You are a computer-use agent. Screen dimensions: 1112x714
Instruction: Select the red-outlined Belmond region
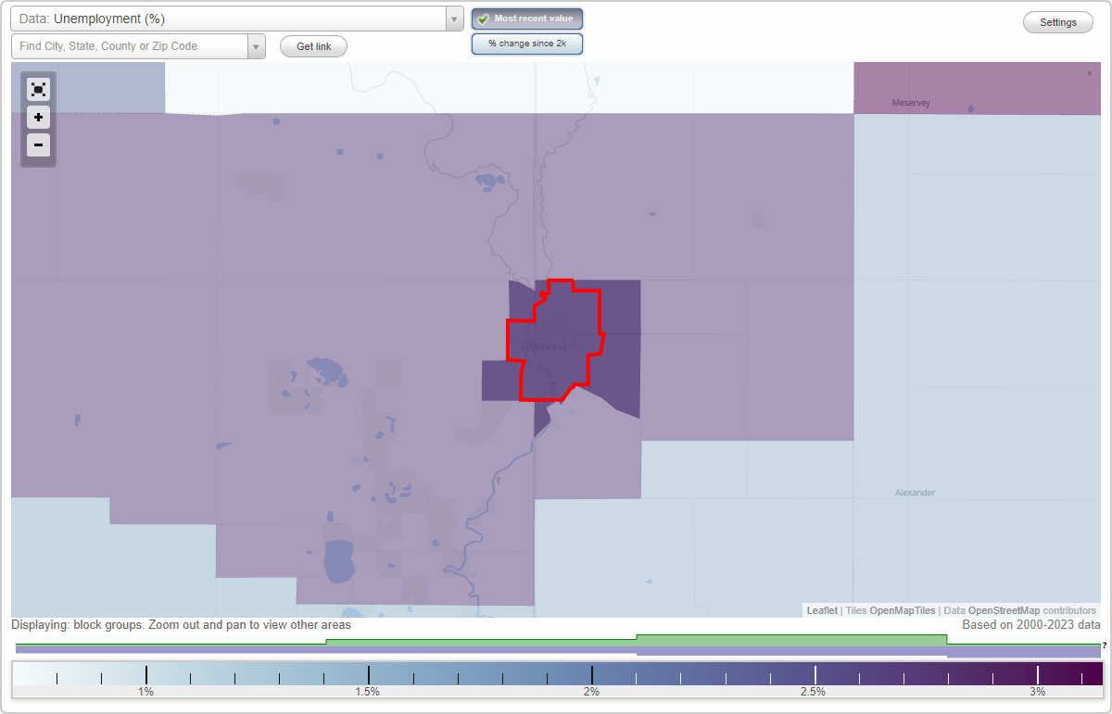click(x=556, y=343)
